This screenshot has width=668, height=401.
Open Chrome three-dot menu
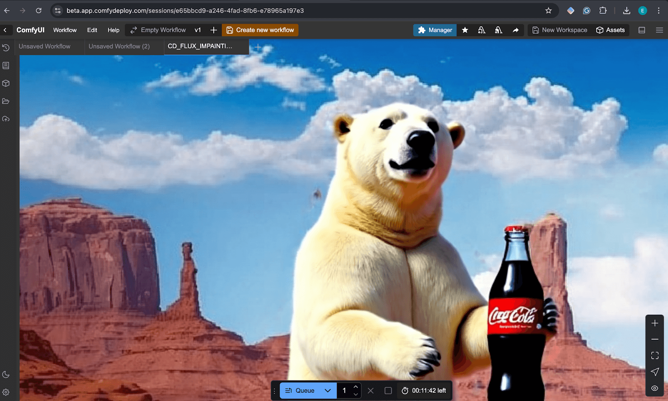(x=659, y=10)
